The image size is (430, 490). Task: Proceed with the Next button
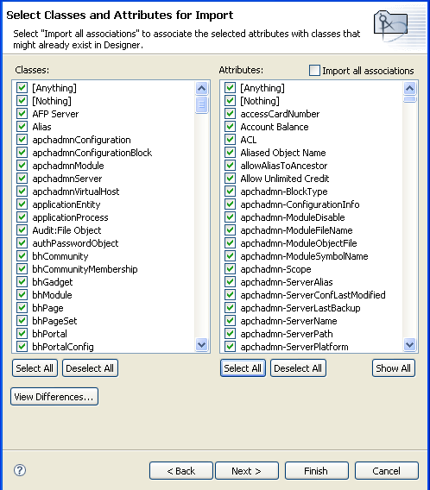tap(247, 471)
